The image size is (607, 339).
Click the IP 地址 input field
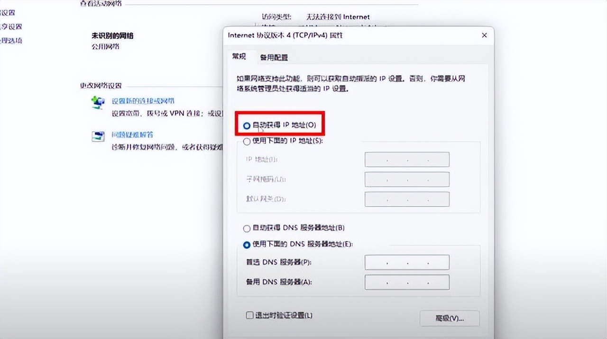[407, 160]
